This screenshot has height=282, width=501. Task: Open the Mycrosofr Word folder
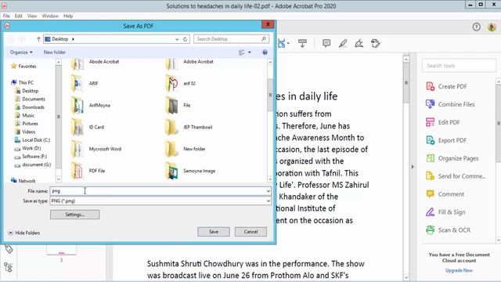click(96, 149)
